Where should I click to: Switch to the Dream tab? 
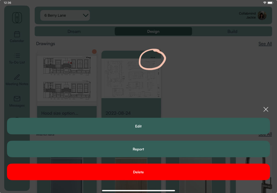[x=74, y=32]
